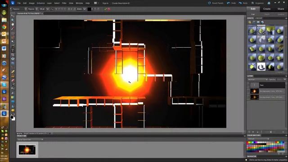Screen dimensions: 288x162
Task: Select the Paint Bucket tool
Action: 13,93
